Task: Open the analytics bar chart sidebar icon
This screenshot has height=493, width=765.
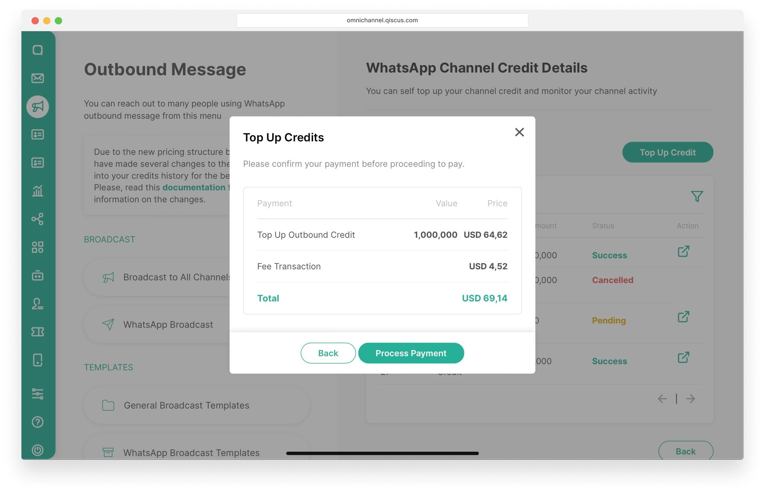Action: 37,191
